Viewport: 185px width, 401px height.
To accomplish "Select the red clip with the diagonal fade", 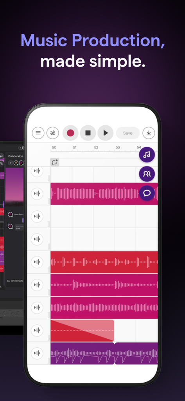I will click(x=82, y=331).
